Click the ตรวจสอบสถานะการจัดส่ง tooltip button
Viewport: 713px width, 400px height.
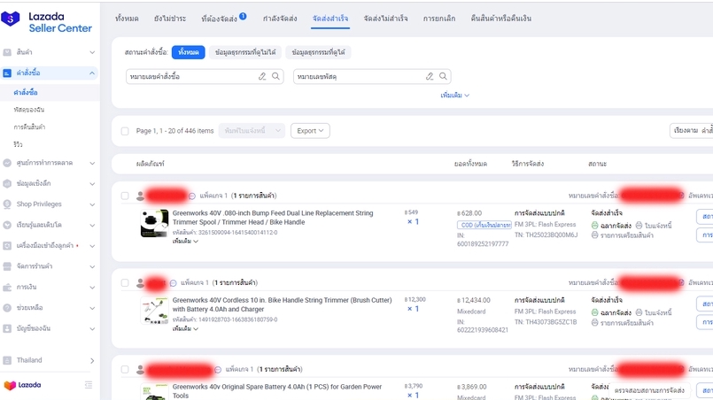coord(649,390)
